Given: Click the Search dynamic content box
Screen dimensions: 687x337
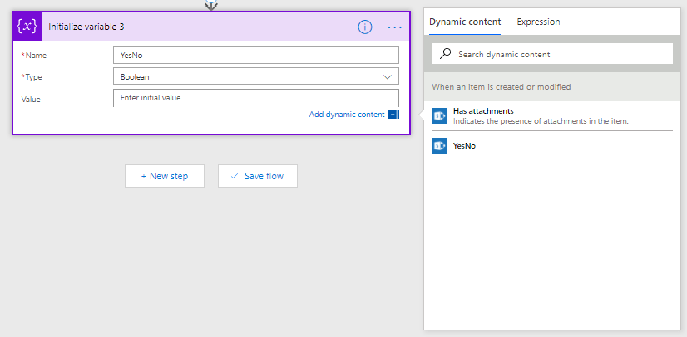Looking at the screenshot, I should (552, 54).
